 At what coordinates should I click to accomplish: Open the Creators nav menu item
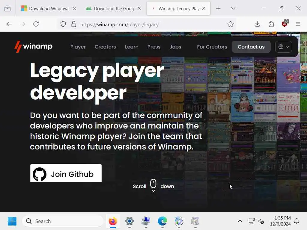(105, 47)
